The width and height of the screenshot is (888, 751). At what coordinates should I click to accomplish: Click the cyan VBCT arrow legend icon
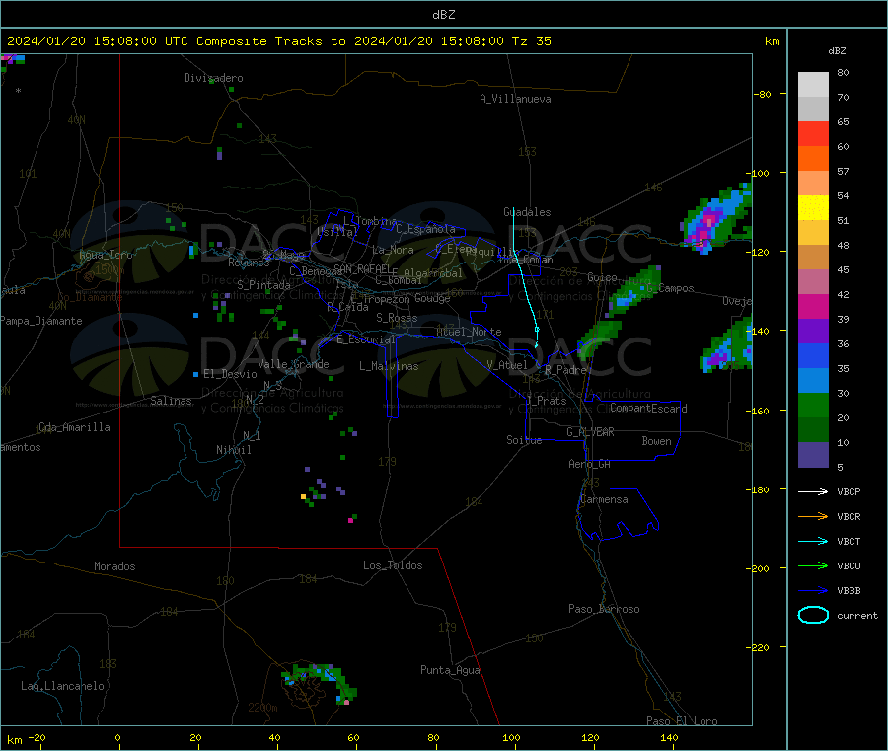[x=813, y=542]
